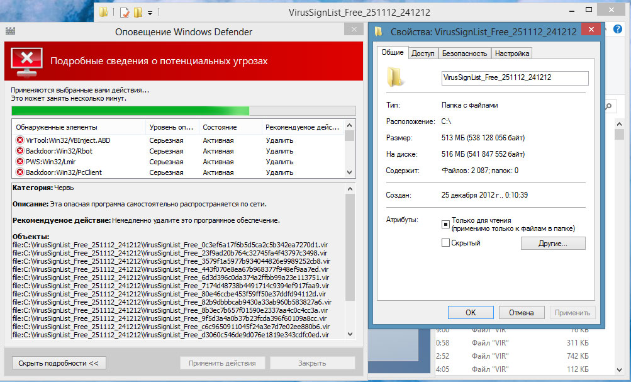
Task: Click the 'Закрыть' button in Defender
Action: pyautogui.click(x=312, y=362)
